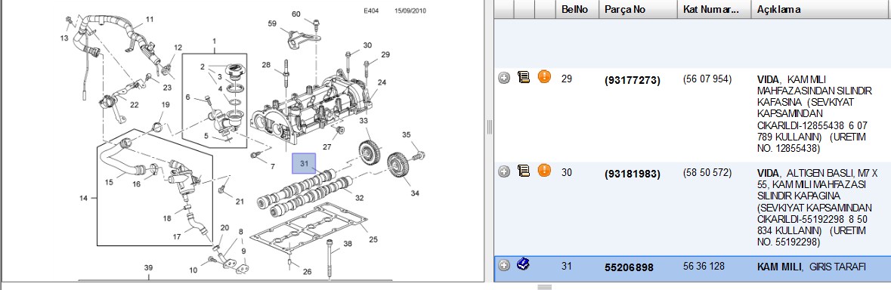Click callout number 1 in diagram

tap(215, 41)
